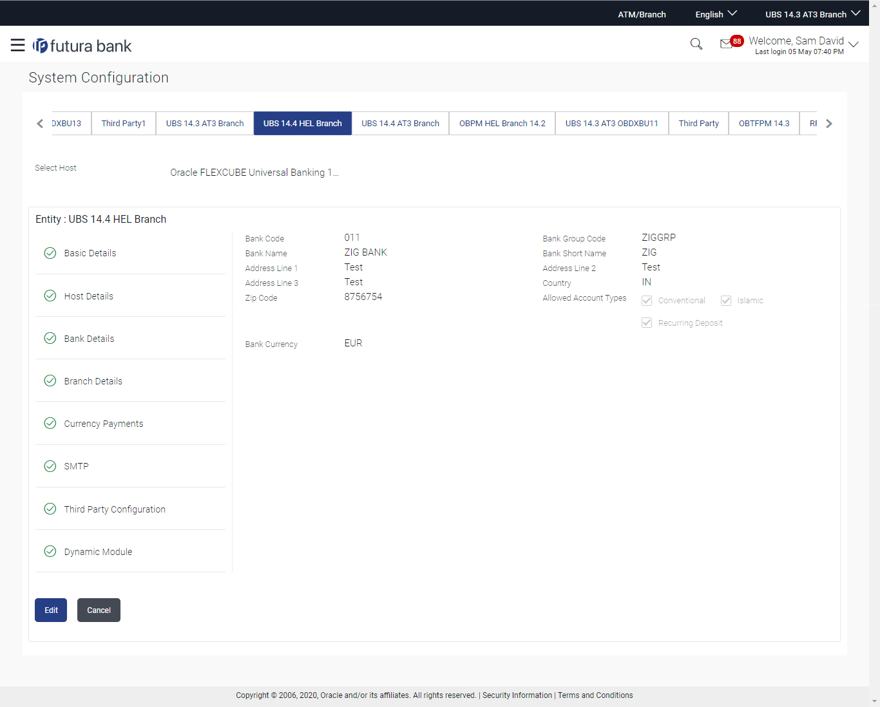This screenshot has width=880, height=707.
Task: Open the ATM/Branch link
Action: pyautogui.click(x=642, y=14)
